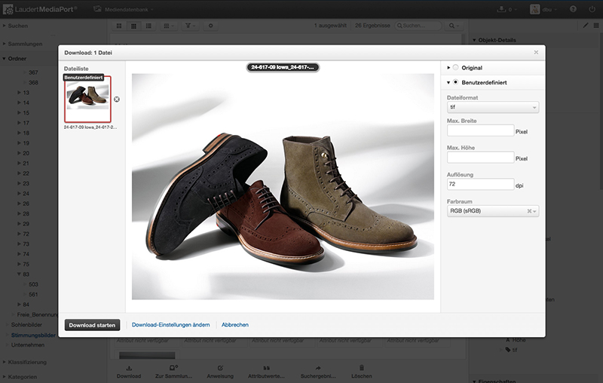This screenshot has height=383, width=603.
Task: Click the Abbrechen link
Action: 235,325
